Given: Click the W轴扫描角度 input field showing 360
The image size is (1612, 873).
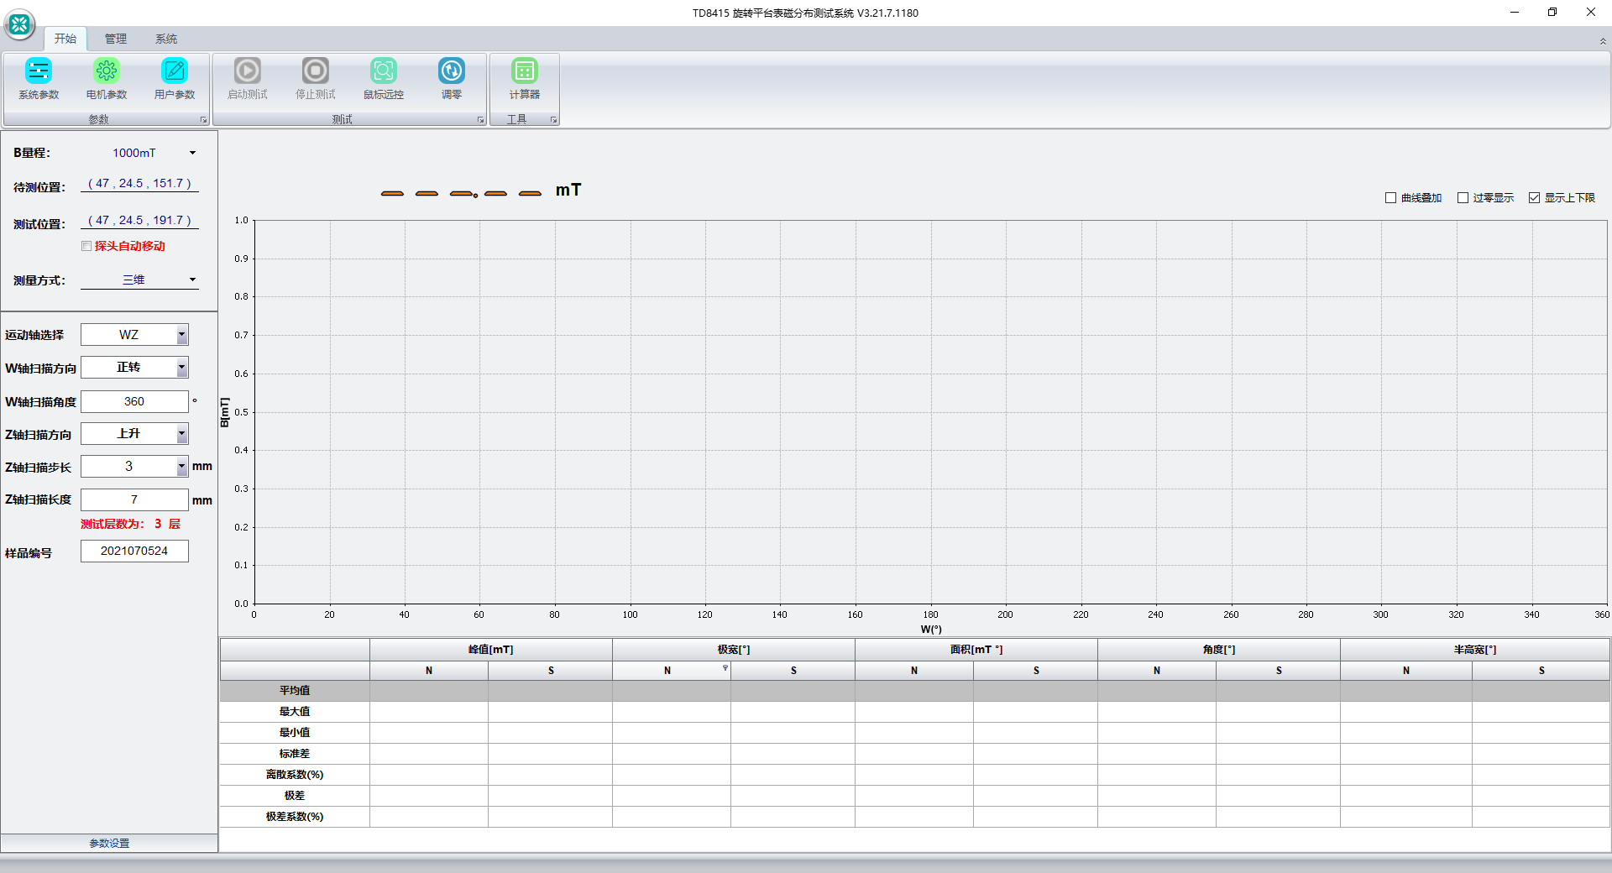Looking at the screenshot, I should 134,402.
